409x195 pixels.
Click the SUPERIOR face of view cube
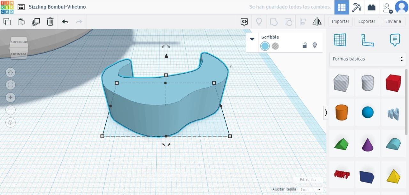tap(19, 42)
